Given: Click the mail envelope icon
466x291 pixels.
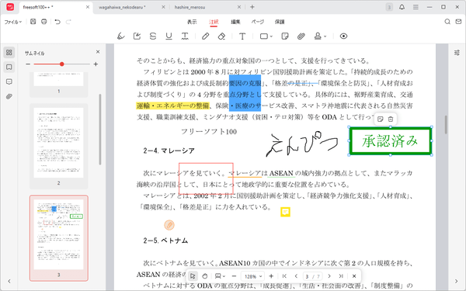Looking at the screenshot, I should (x=458, y=22).
